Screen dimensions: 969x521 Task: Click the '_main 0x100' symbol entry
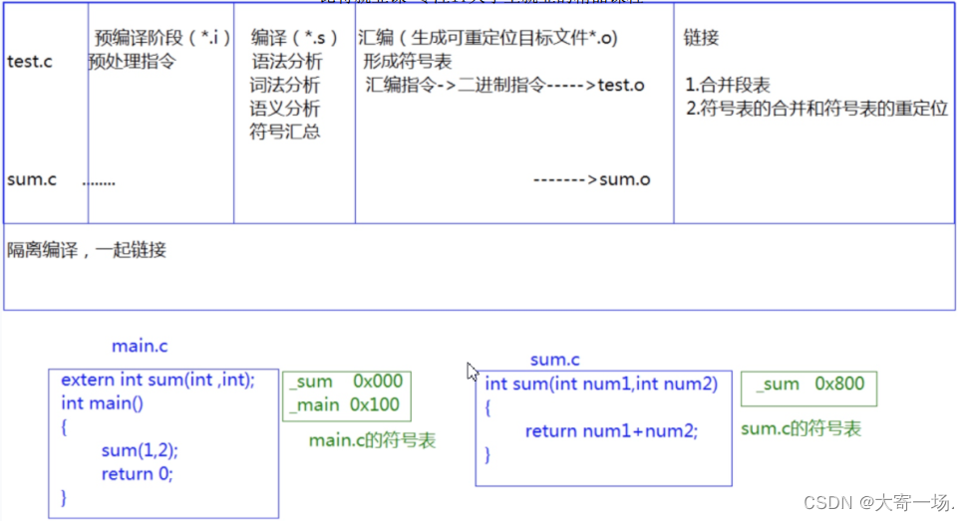[344, 405]
